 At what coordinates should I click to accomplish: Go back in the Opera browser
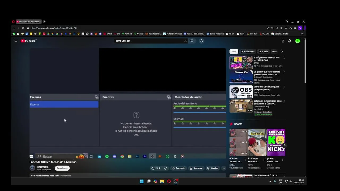[x=13, y=28]
